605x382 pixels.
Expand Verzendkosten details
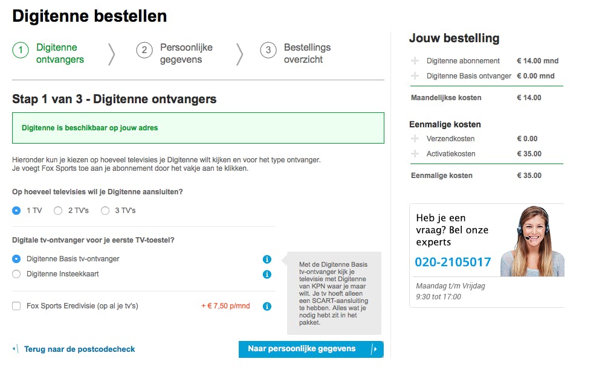coord(415,139)
